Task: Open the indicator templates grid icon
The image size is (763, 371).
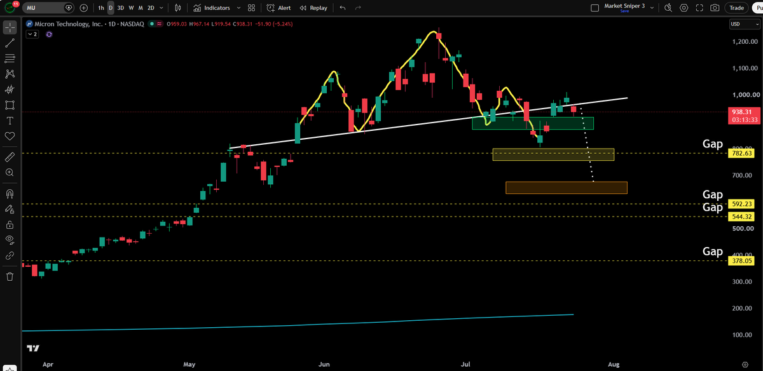Action: [251, 8]
